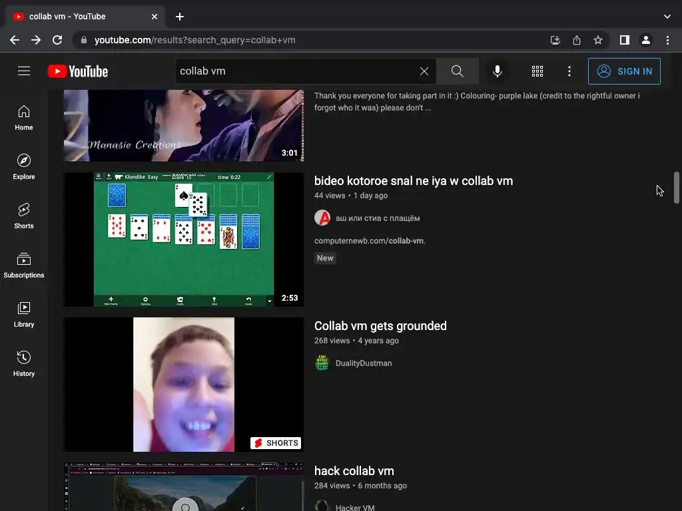Viewport: 682px width, 511px height.
Task: Click the magnifier search button
Action: coord(457,71)
